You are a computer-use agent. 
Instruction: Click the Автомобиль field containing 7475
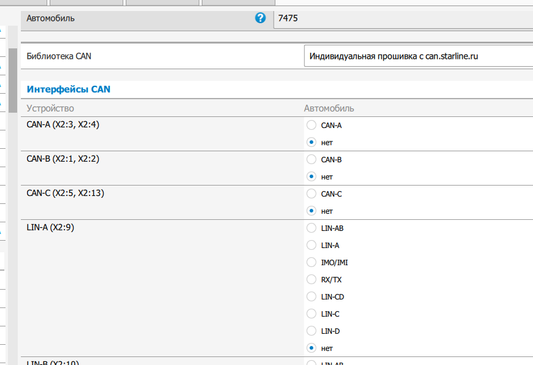(403, 18)
